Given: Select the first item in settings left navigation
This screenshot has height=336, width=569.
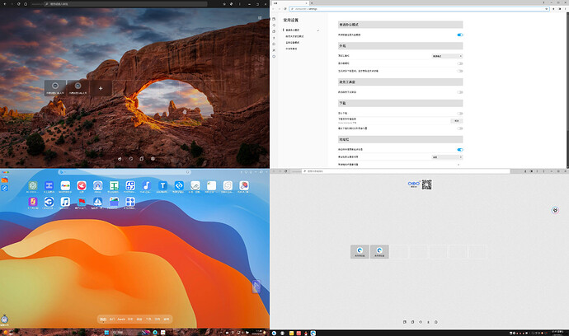Looking at the screenshot, I should (293, 30).
